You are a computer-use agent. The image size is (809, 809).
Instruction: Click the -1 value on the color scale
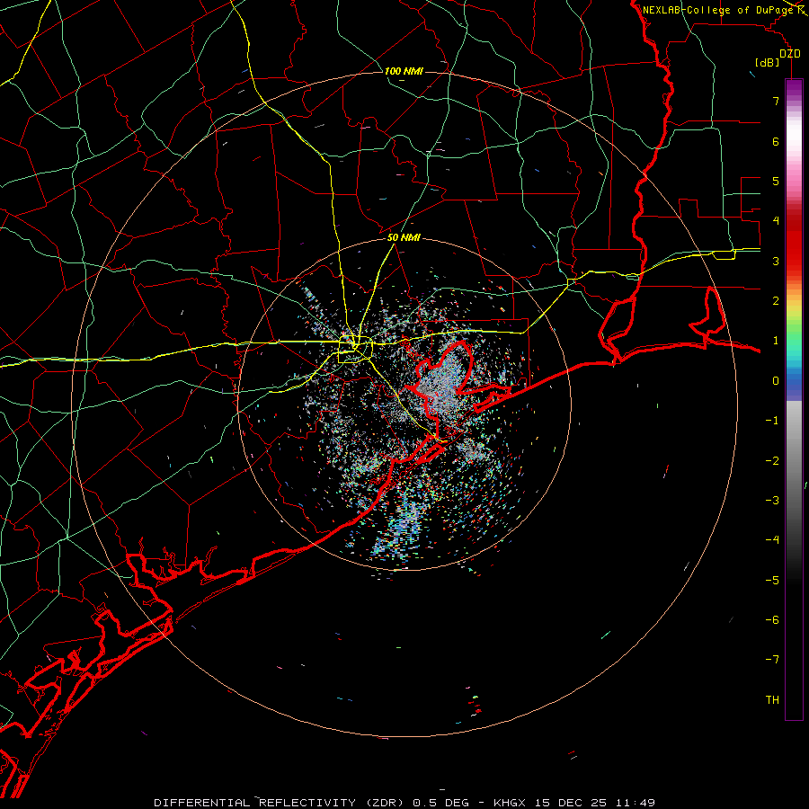pyautogui.click(x=772, y=421)
